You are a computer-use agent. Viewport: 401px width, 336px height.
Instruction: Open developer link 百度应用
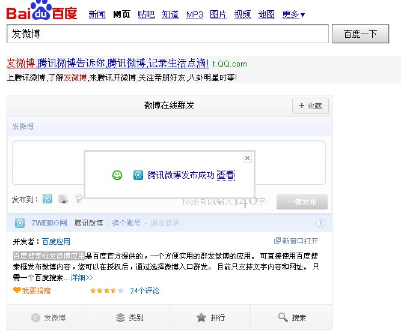56,242
